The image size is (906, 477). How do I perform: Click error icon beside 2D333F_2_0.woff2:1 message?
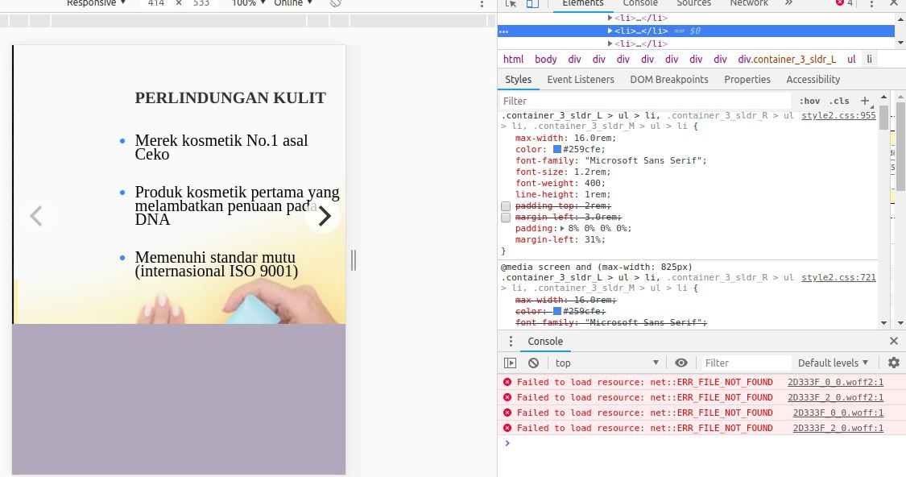click(507, 398)
